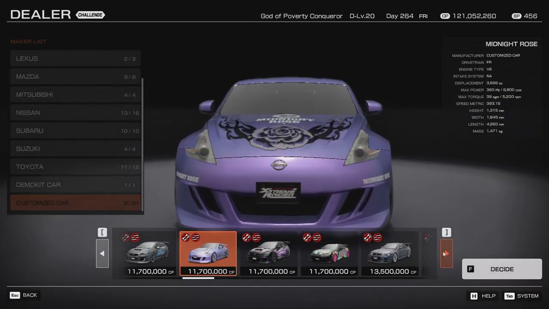Click the MIDNIGHT ROSE car name heading
The width and height of the screenshot is (549, 309).
click(511, 44)
